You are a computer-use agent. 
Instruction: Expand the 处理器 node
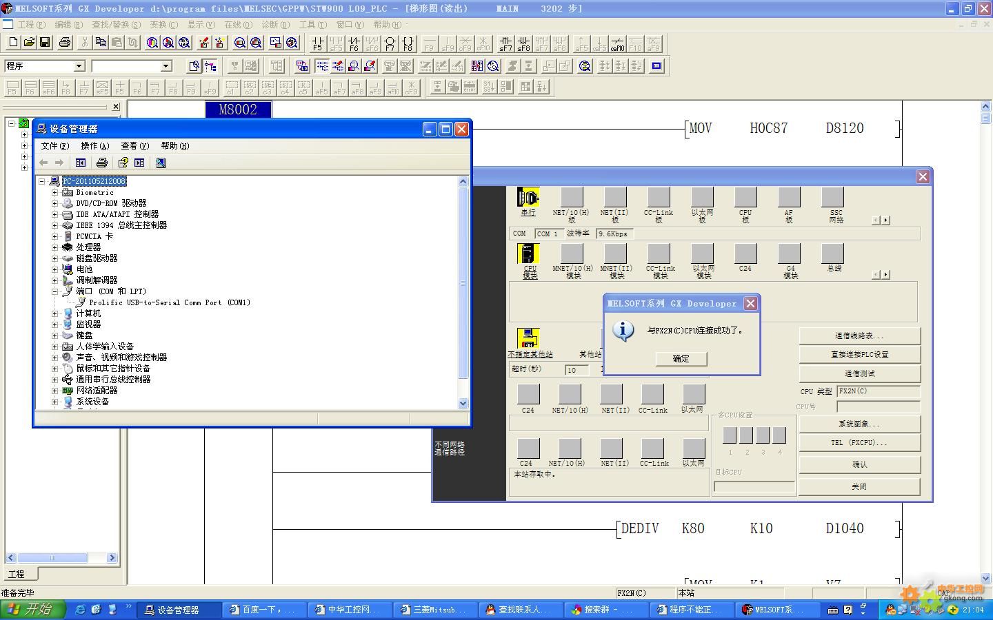(55, 247)
